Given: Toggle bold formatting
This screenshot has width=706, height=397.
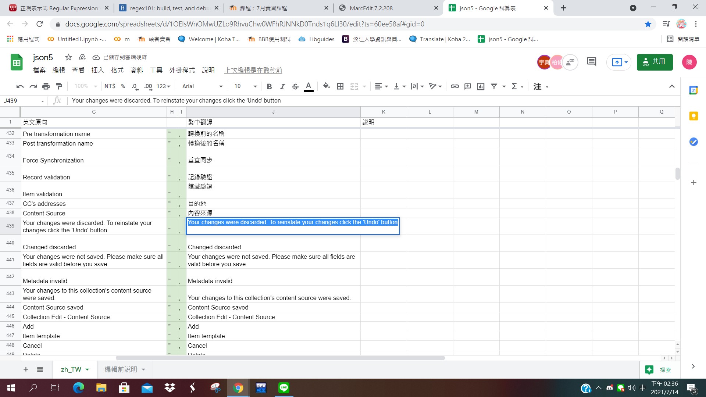Looking at the screenshot, I should (269, 86).
